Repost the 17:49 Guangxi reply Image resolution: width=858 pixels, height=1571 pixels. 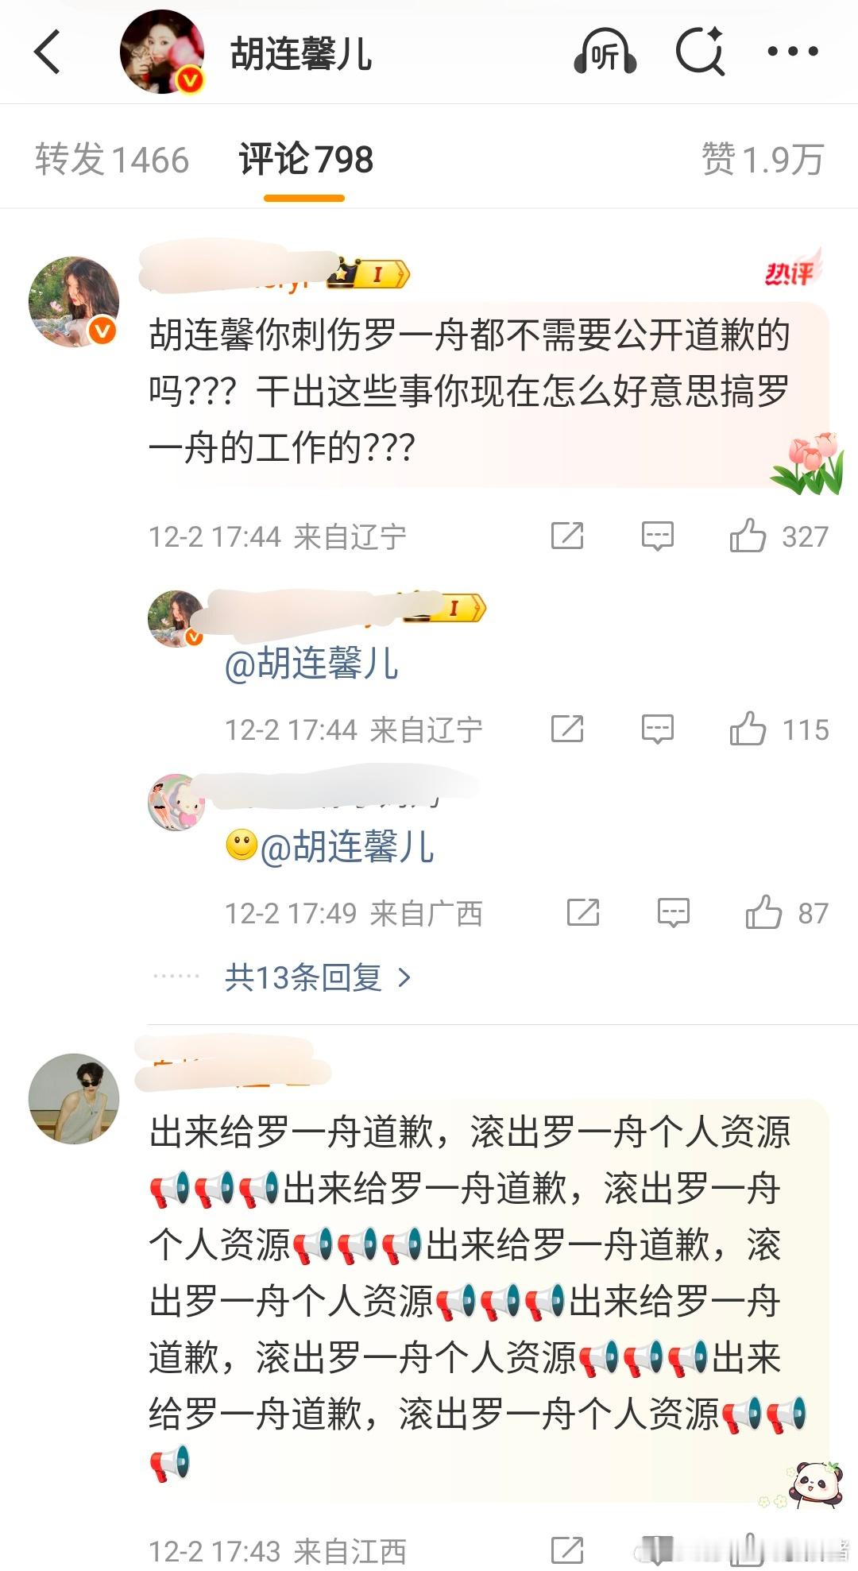pos(583,913)
